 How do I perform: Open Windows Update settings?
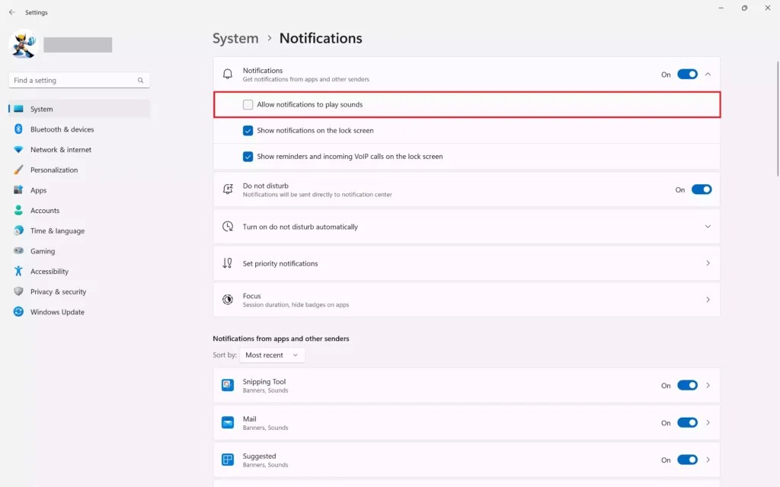58,311
